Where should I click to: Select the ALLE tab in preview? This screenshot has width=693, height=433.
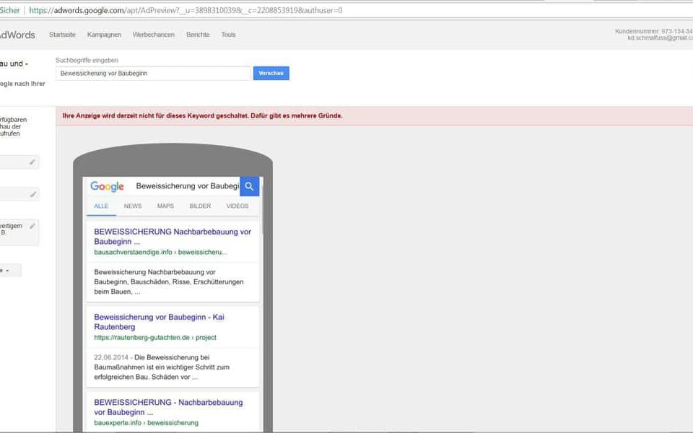(101, 206)
